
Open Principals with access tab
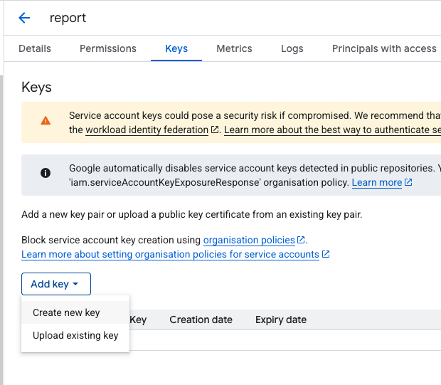(384, 48)
